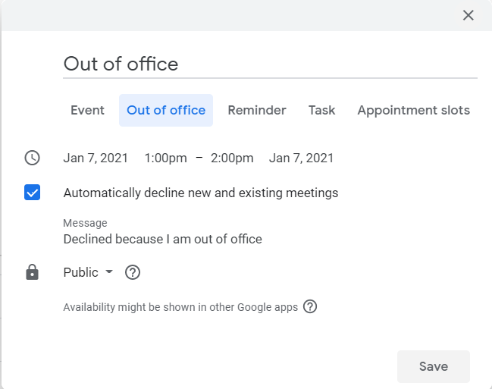Click the availability notice text
The height and width of the screenshot is (389, 492).
point(180,307)
